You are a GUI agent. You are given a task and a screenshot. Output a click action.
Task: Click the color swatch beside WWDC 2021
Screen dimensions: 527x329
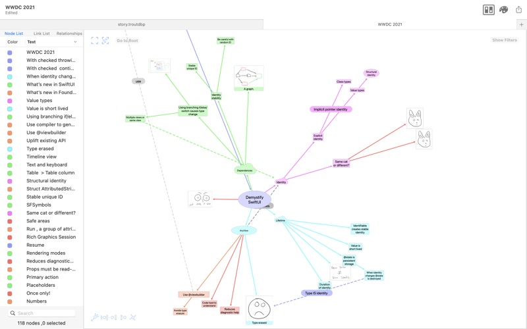click(x=10, y=53)
